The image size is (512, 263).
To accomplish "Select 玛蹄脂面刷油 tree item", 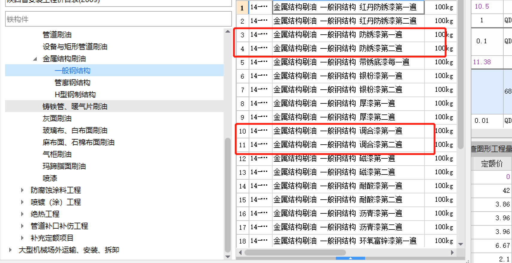I will tap(64, 166).
